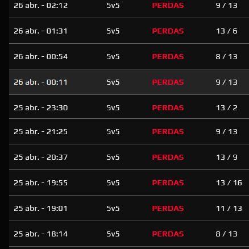Select match played 26 abr. - 01:31
The width and height of the screenshot is (249, 249).
coord(129,31)
